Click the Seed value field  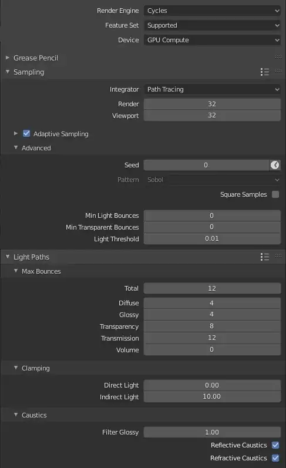coord(206,165)
